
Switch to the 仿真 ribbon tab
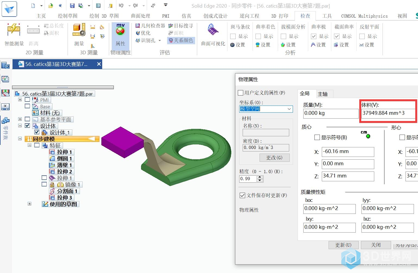tap(186, 16)
